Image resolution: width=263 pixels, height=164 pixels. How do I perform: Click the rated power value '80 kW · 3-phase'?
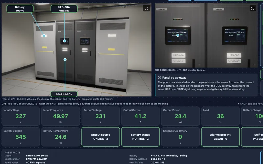click(x=36, y=162)
